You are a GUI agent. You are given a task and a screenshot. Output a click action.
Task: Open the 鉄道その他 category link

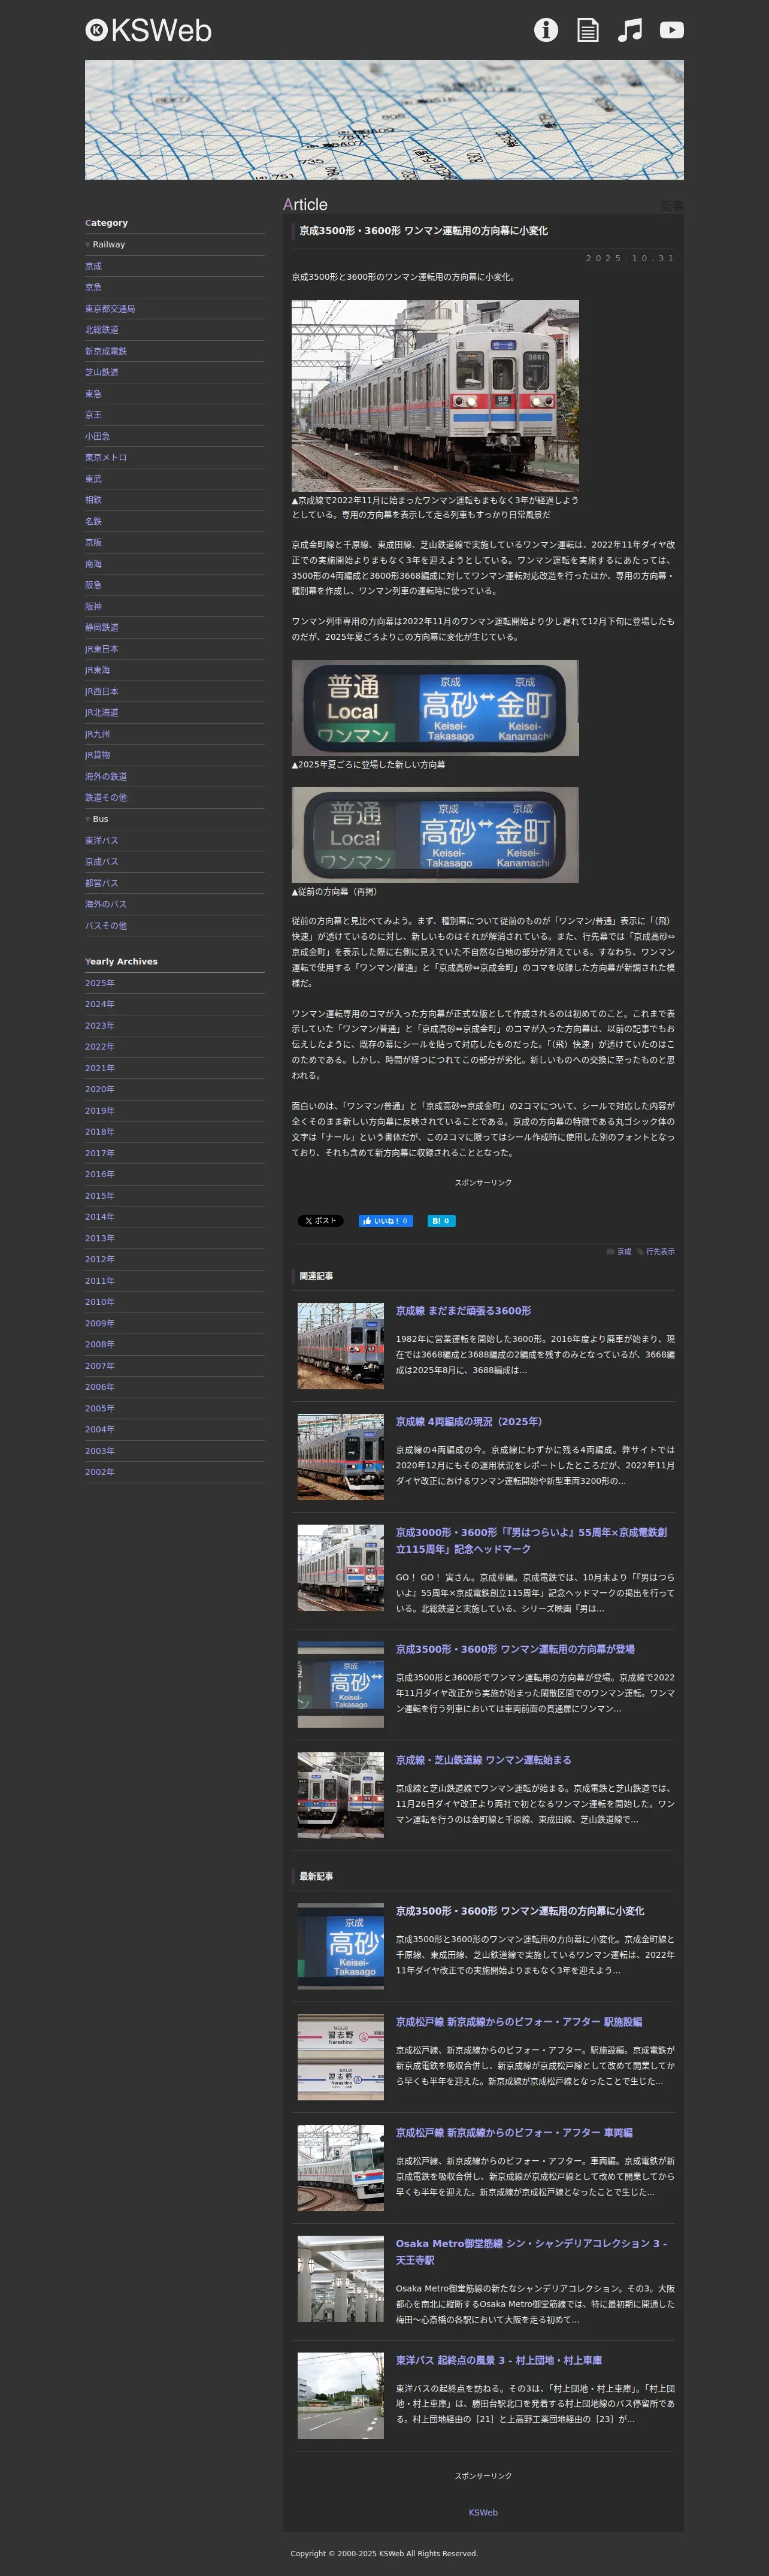click(x=106, y=797)
